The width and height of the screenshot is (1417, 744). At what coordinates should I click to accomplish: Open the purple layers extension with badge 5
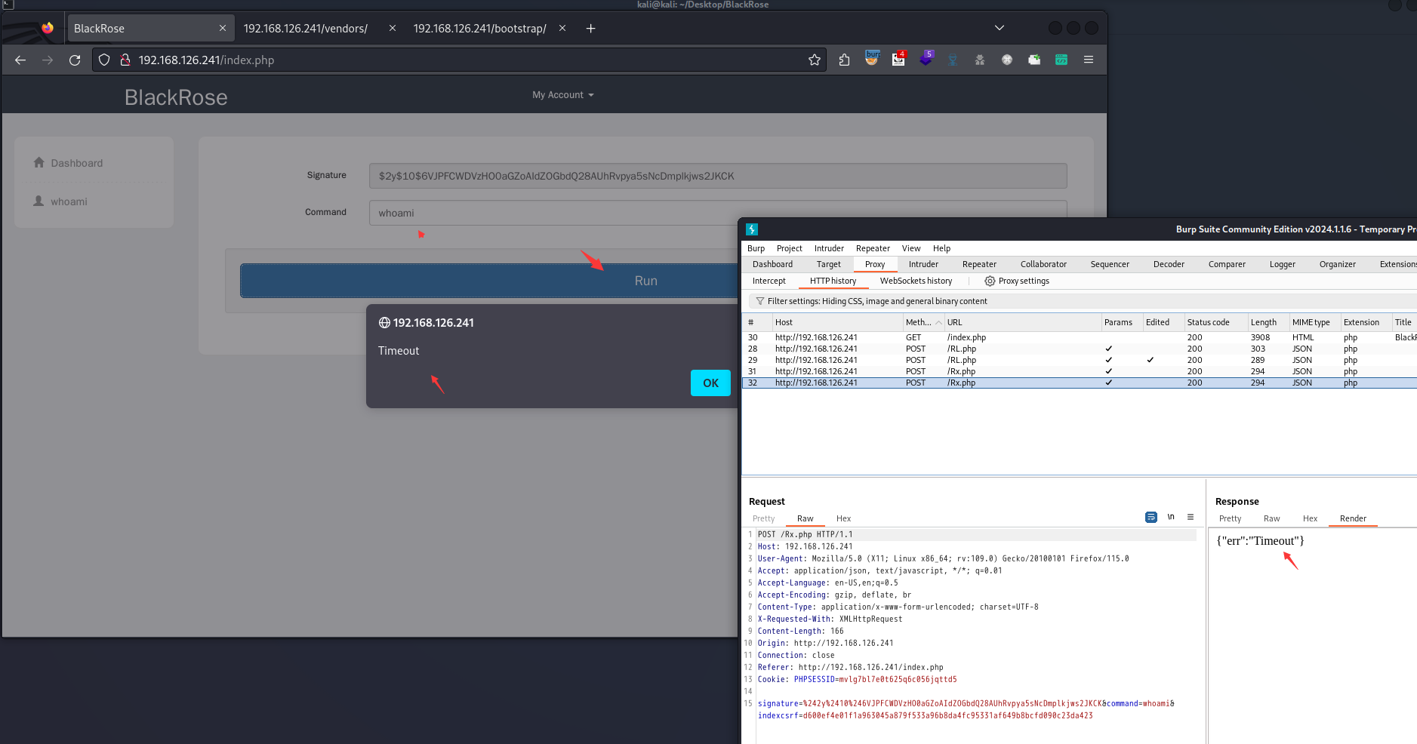pos(926,58)
